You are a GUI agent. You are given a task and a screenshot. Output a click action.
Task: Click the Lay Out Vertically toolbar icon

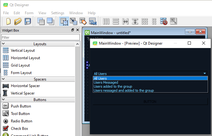tap(116, 21)
